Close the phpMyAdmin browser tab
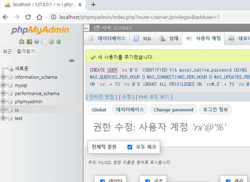The image size is (250, 182). (80, 5)
